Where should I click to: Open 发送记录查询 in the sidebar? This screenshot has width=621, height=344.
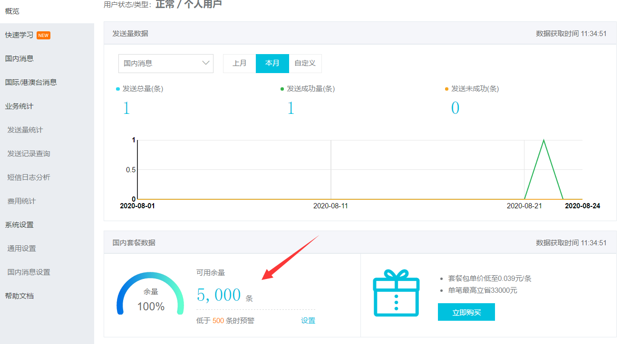(29, 154)
